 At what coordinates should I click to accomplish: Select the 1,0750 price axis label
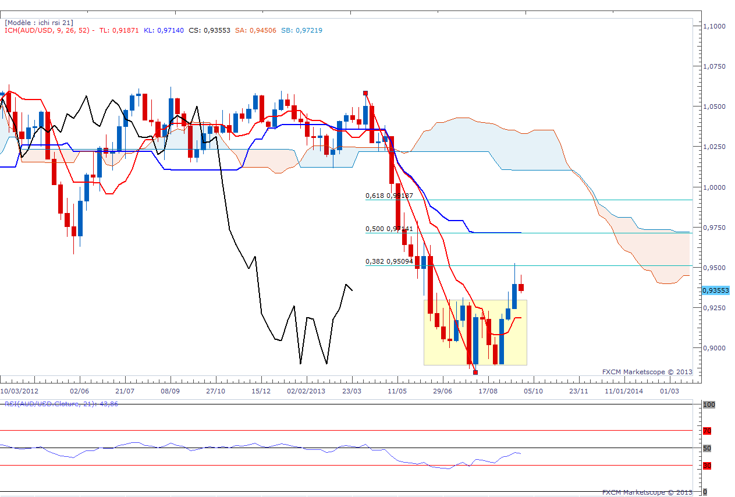pos(714,66)
